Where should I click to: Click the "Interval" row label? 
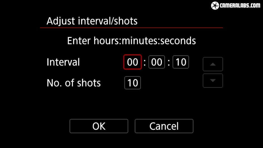click(x=63, y=62)
